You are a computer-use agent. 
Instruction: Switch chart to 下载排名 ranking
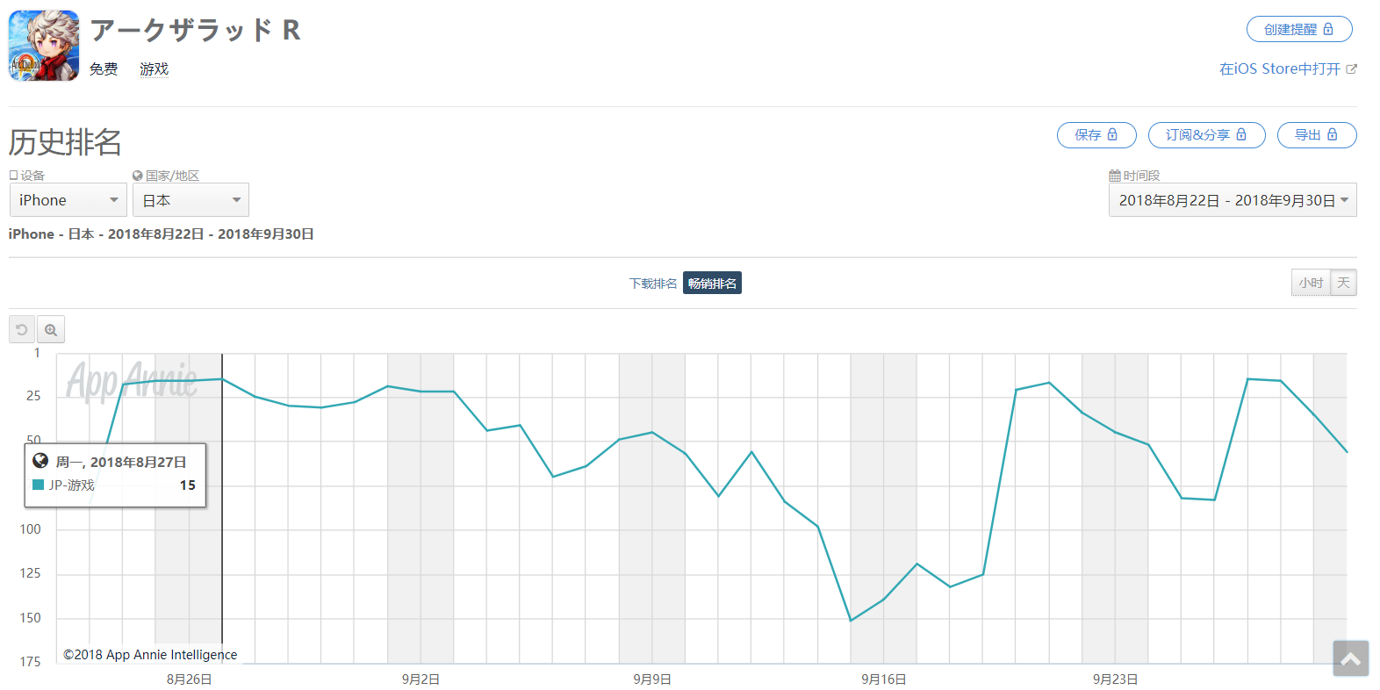(x=652, y=284)
